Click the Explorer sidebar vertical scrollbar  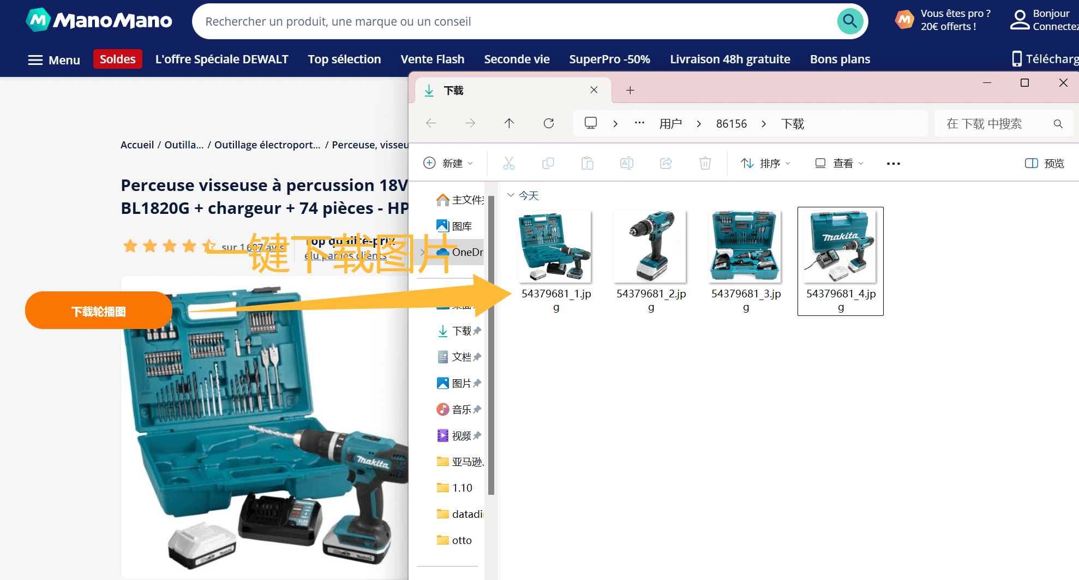tap(491, 345)
